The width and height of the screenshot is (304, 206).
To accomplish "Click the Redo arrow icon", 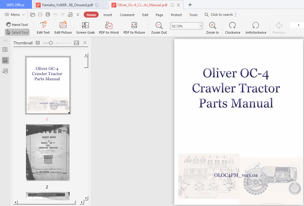I will pos(62,15).
